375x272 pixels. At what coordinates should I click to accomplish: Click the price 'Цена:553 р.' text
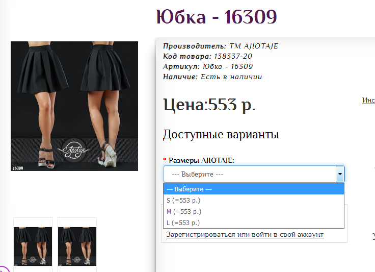209,105
